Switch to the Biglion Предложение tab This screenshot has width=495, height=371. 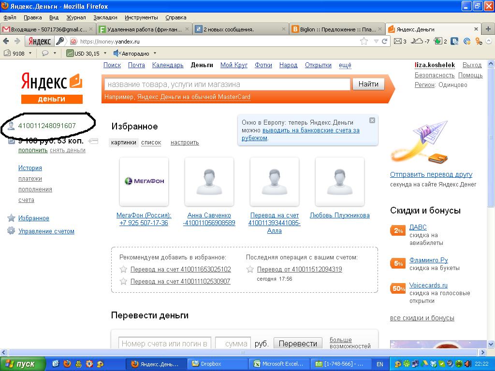[336, 29]
